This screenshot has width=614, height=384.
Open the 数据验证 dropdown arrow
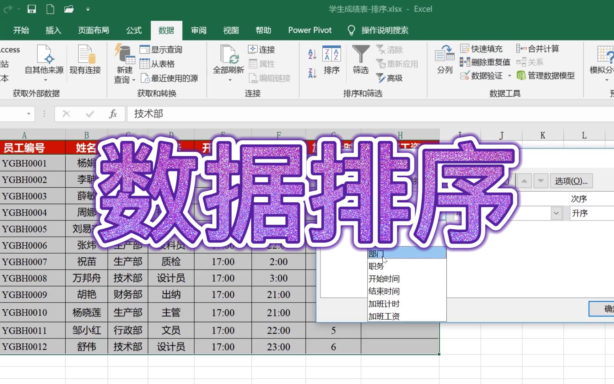coord(510,75)
